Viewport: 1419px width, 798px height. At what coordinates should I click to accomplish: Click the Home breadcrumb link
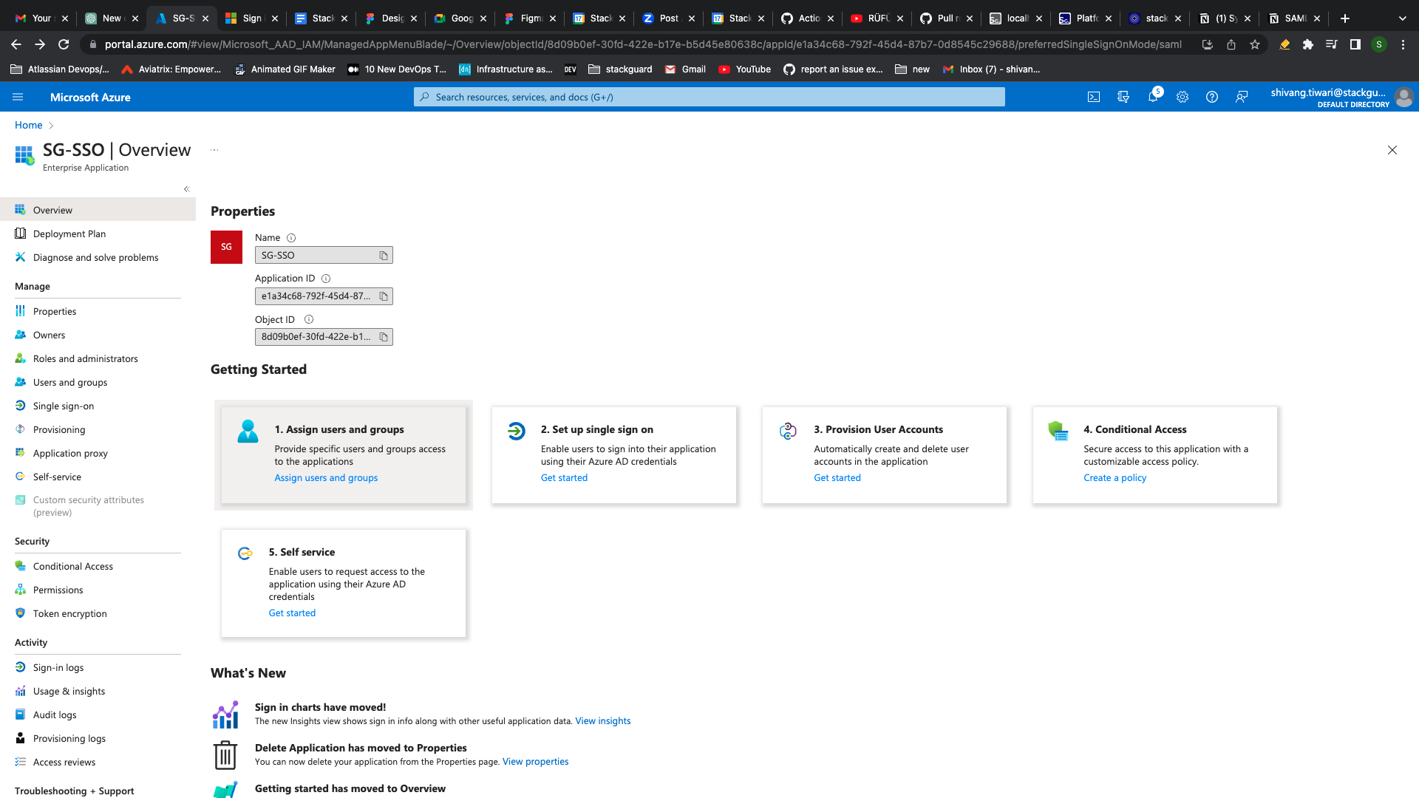point(28,125)
